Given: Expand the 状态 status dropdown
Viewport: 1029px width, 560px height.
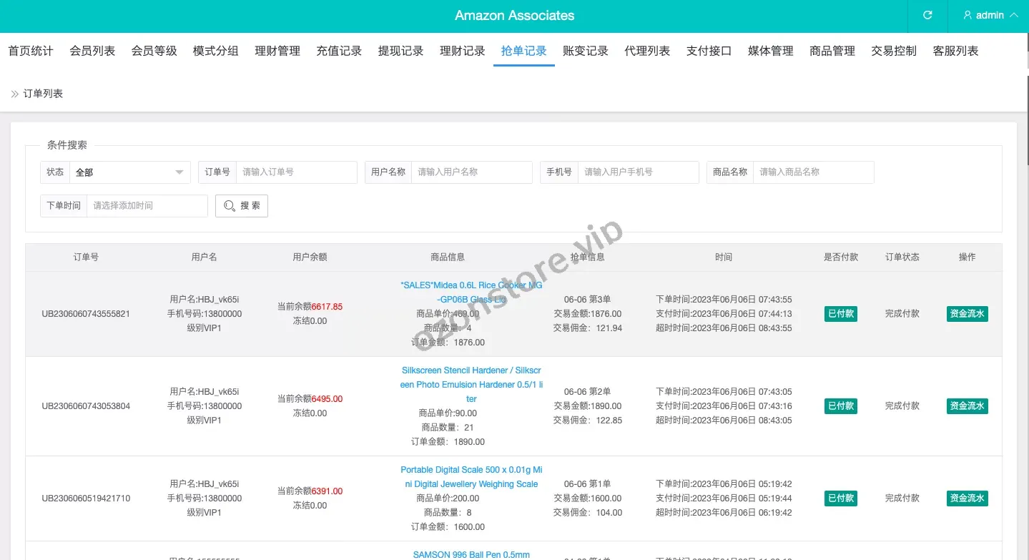Looking at the screenshot, I should tap(129, 172).
